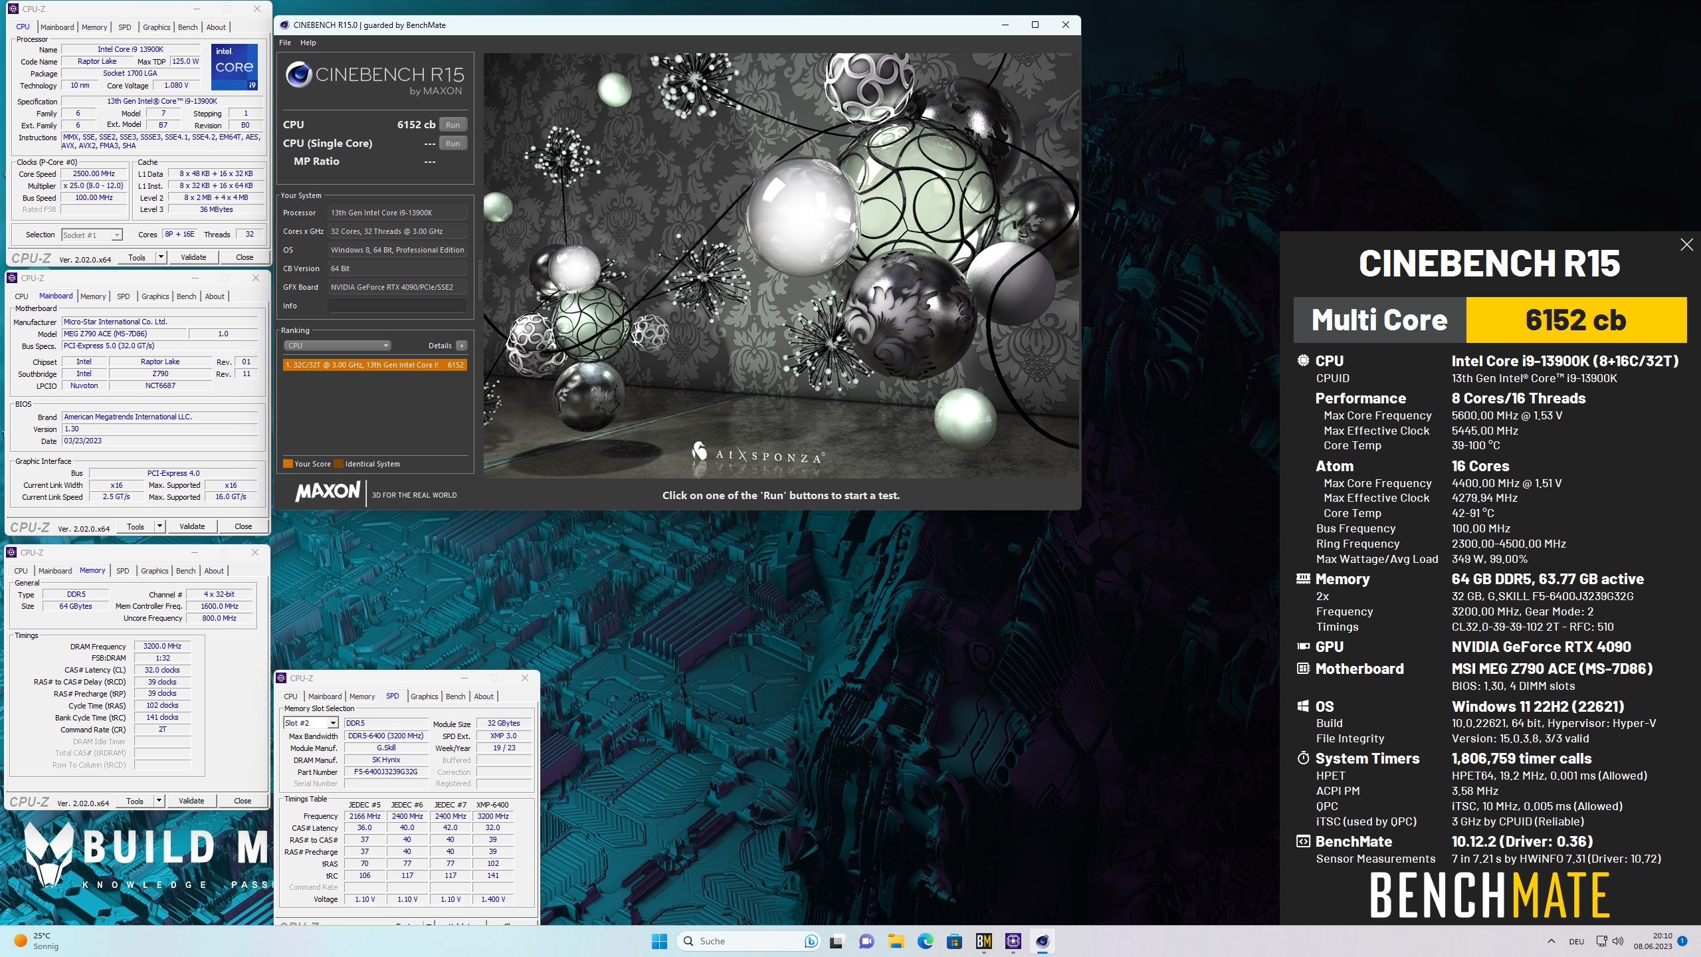Image resolution: width=1701 pixels, height=957 pixels.
Task: Click the CPU-Z Memory window title icon
Action: click(11, 552)
